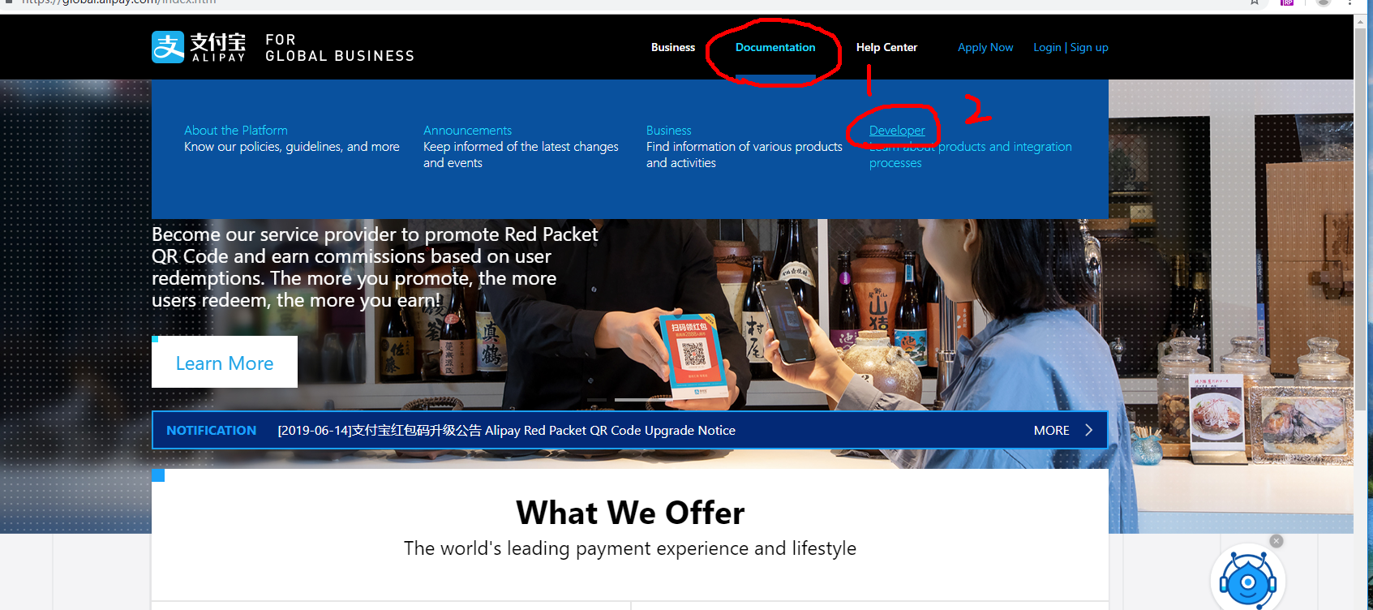Open the Business navigation menu

[673, 47]
